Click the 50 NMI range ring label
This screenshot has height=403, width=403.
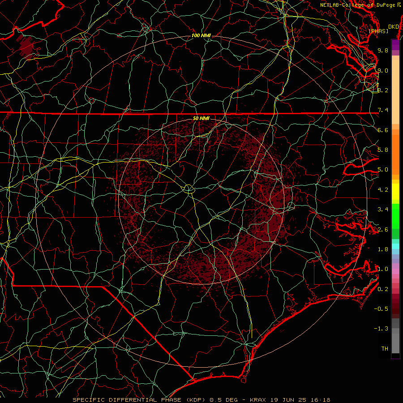tap(201, 118)
